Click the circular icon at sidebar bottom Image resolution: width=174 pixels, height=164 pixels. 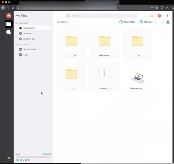point(9,158)
